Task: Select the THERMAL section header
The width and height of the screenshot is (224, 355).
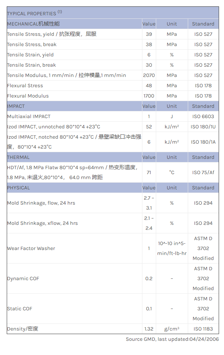Action: pos(18,157)
